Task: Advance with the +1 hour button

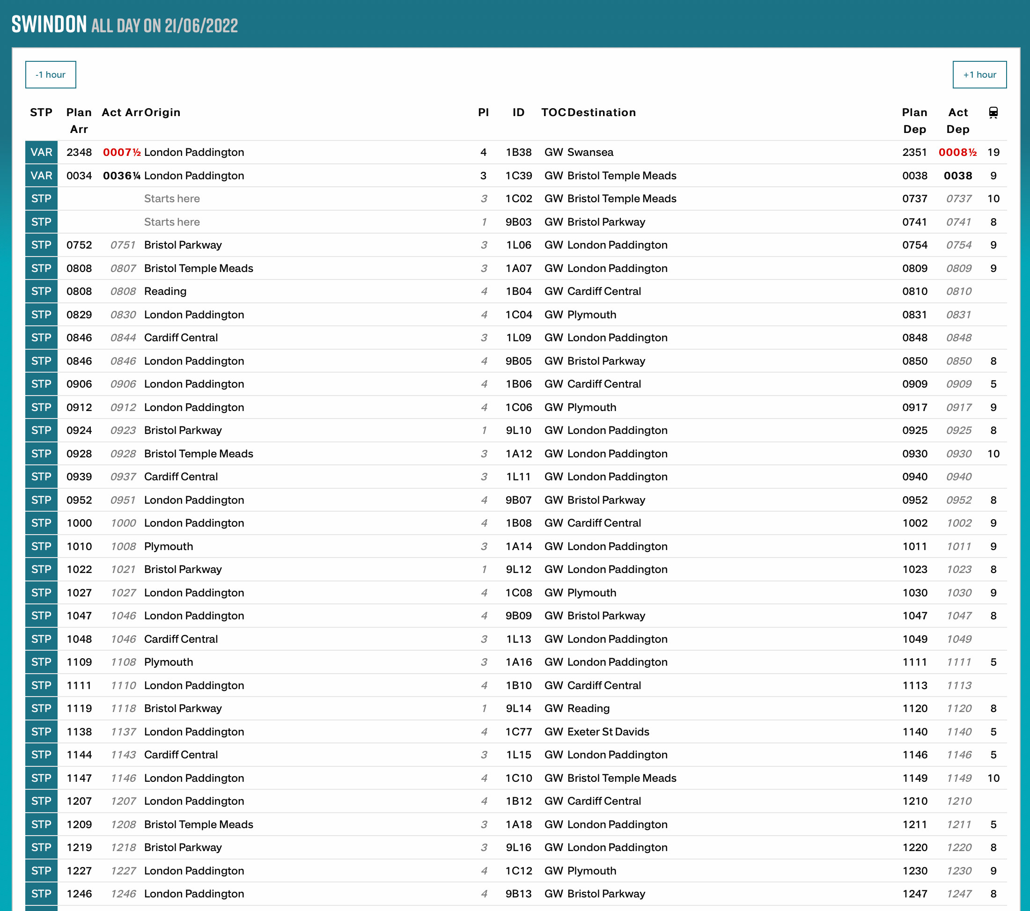Action: pyautogui.click(x=979, y=74)
